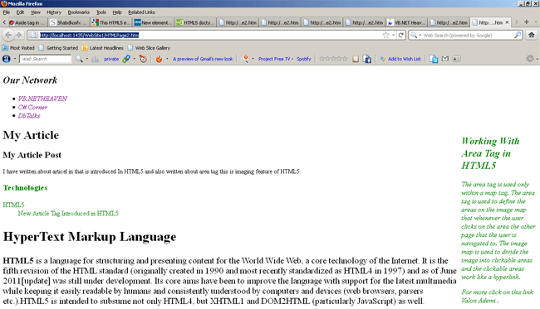Open the Most Visited bookmarks folder
Viewport: 540px width, 309px height.
pos(18,48)
